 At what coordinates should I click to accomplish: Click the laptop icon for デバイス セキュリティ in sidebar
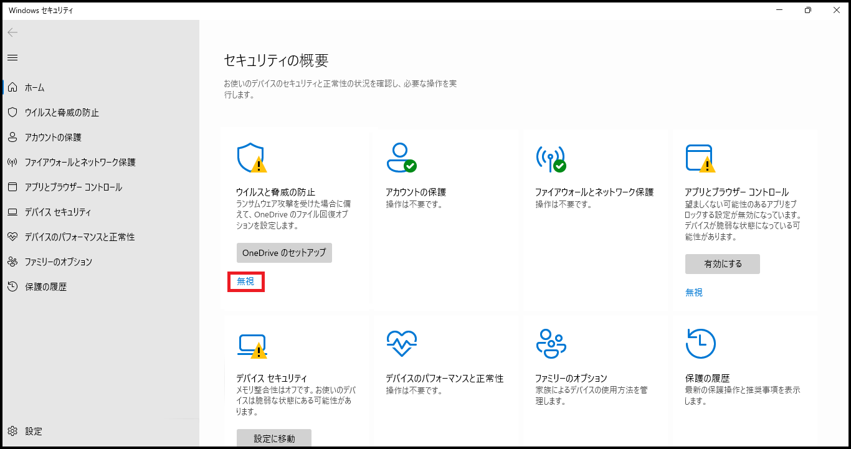(12, 212)
